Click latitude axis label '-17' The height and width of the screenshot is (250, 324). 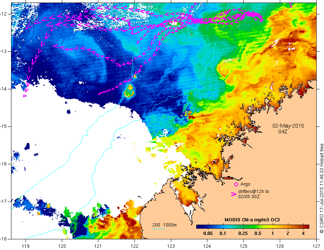[4, 201]
